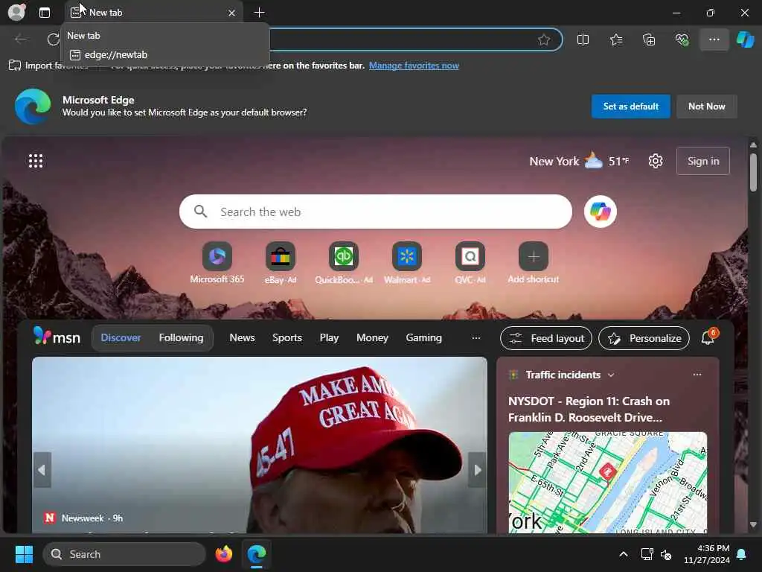The width and height of the screenshot is (762, 572).
Task: Open a new tab with plus button
Action: point(260,12)
